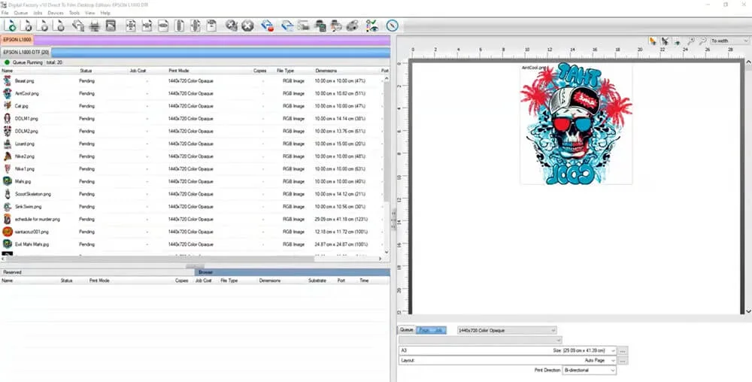Open the Layout Auto Page dropdown
This screenshot has height=382, width=752.
pos(508,360)
